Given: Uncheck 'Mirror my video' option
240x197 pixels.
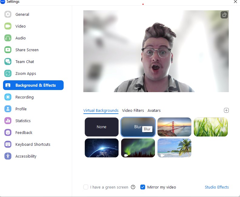Looking at the screenshot, I should [143, 187].
